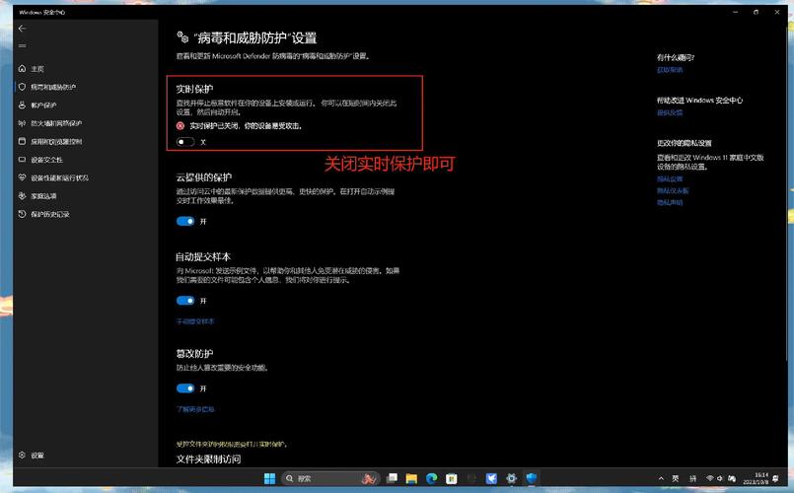Click the taskbar search box
This screenshot has width=794, height=493.
tap(329, 478)
